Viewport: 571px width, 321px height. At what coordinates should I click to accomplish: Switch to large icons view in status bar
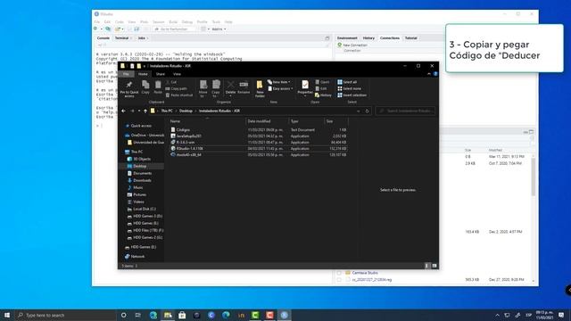coord(434,266)
